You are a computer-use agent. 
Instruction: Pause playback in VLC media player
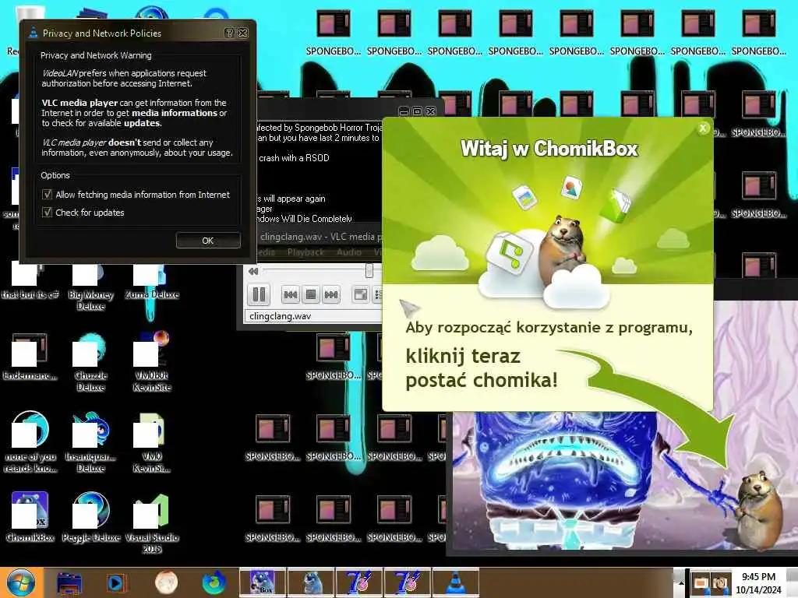(x=259, y=294)
